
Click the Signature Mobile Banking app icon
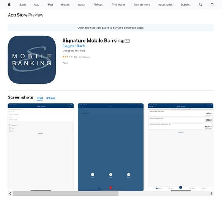pyautogui.click(x=32, y=60)
